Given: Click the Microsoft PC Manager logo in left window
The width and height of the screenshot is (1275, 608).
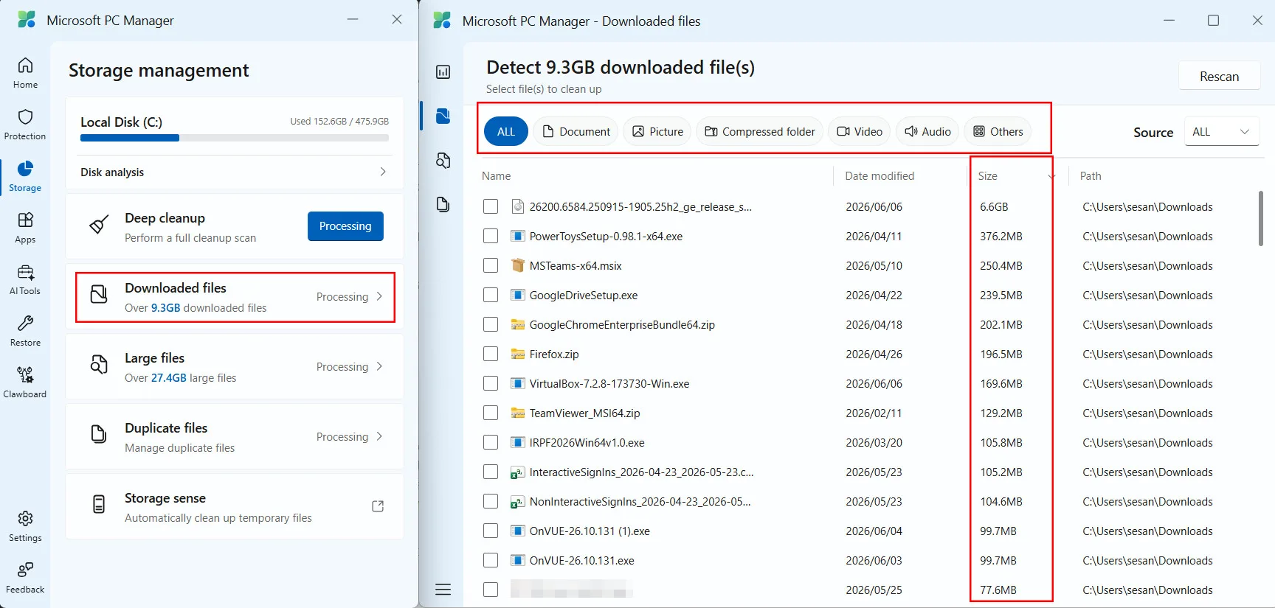Looking at the screenshot, I should (x=27, y=20).
